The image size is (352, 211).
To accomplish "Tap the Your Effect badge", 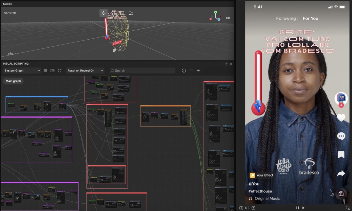I will tap(261, 175).
